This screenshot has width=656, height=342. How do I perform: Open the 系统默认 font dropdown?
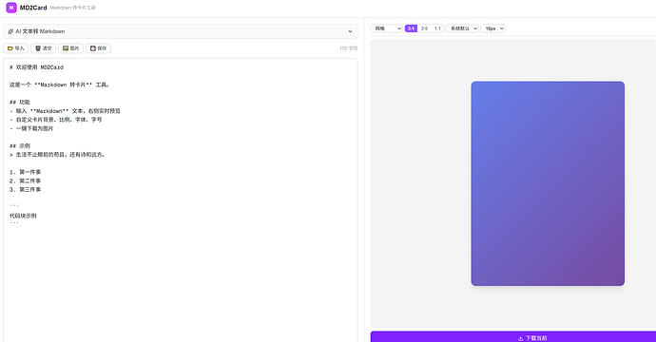(463, 28)
